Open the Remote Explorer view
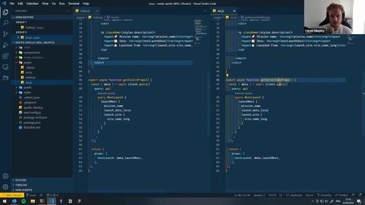 pyautogui.click(x=5, y=67)
